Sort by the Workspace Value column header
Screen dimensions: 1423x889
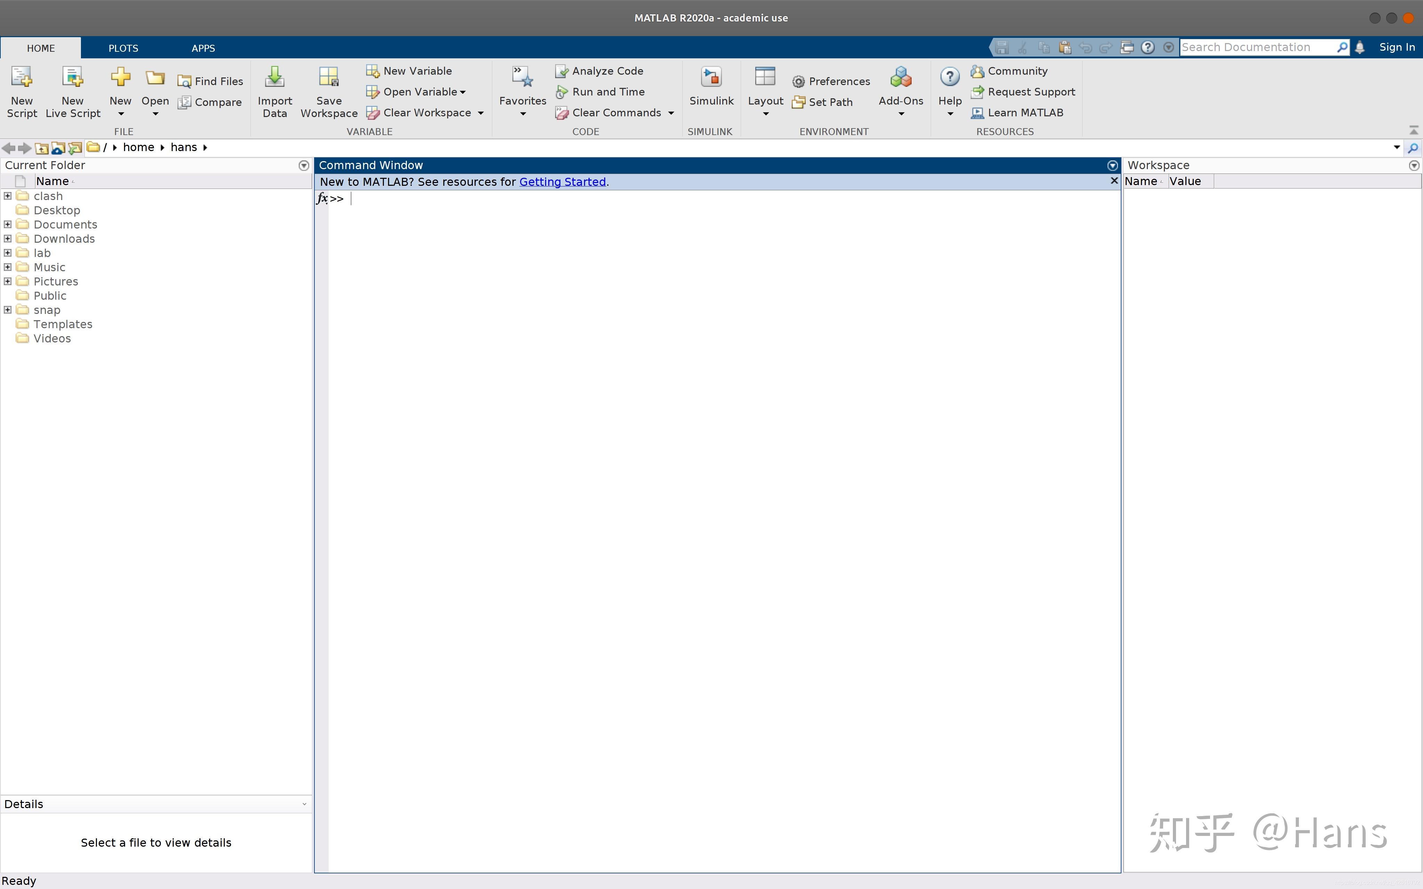[x=1191, y=181]
